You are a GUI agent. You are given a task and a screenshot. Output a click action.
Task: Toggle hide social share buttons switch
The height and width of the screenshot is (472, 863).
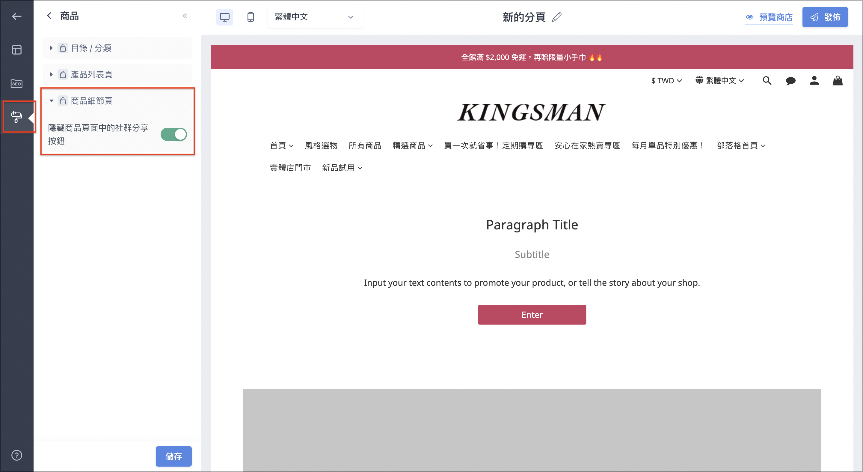173,134
